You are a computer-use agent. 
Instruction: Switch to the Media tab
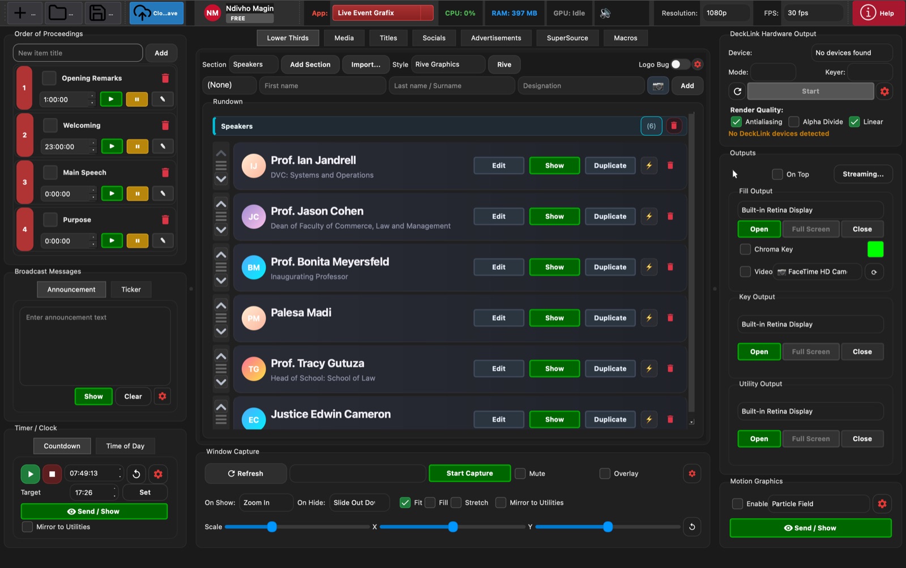click(344, 38)
